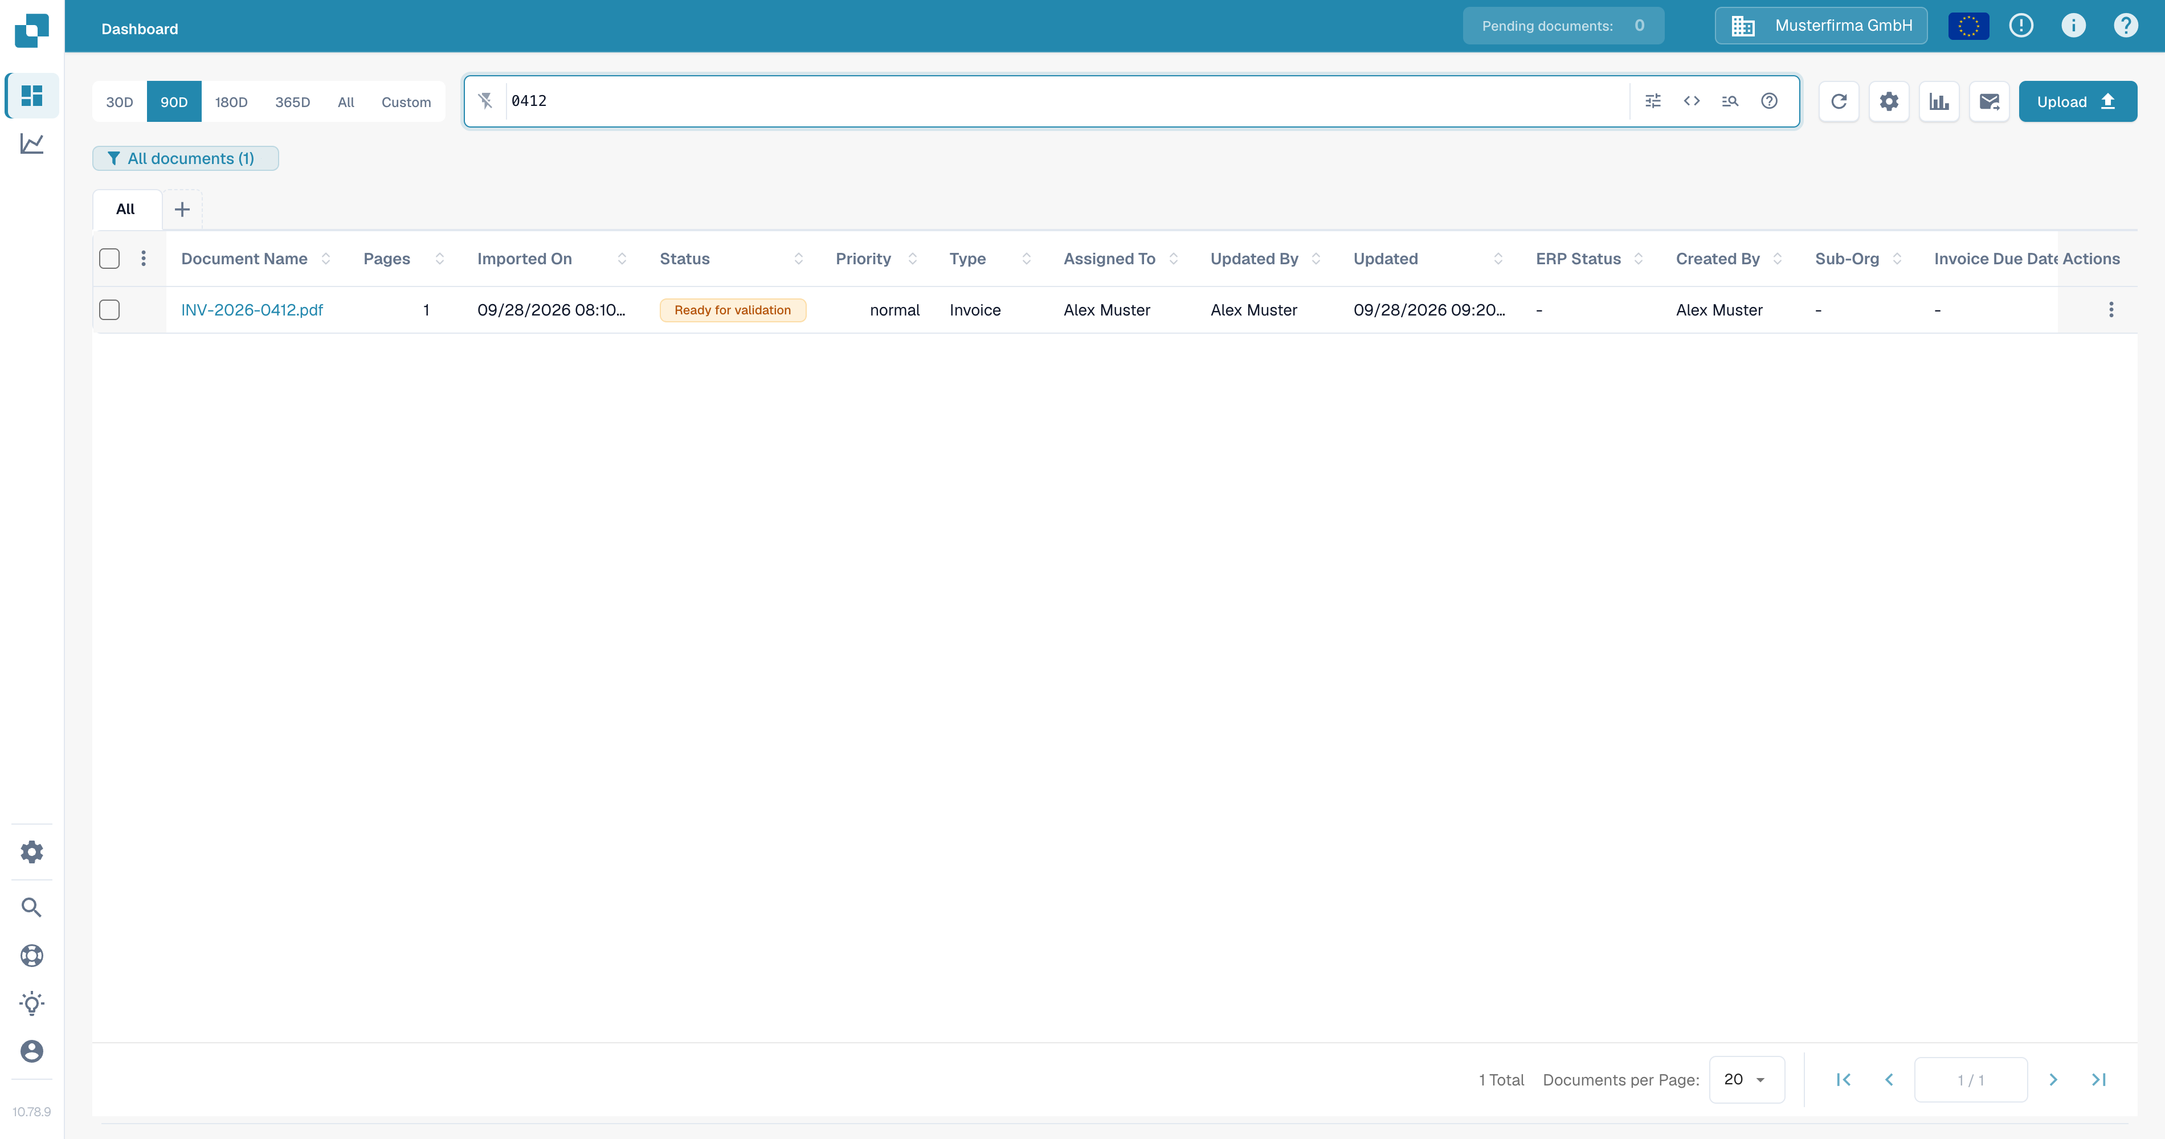The image size is (2165, 1139).
Task: Open search help question-mark icon
Action: [1769, 101]
